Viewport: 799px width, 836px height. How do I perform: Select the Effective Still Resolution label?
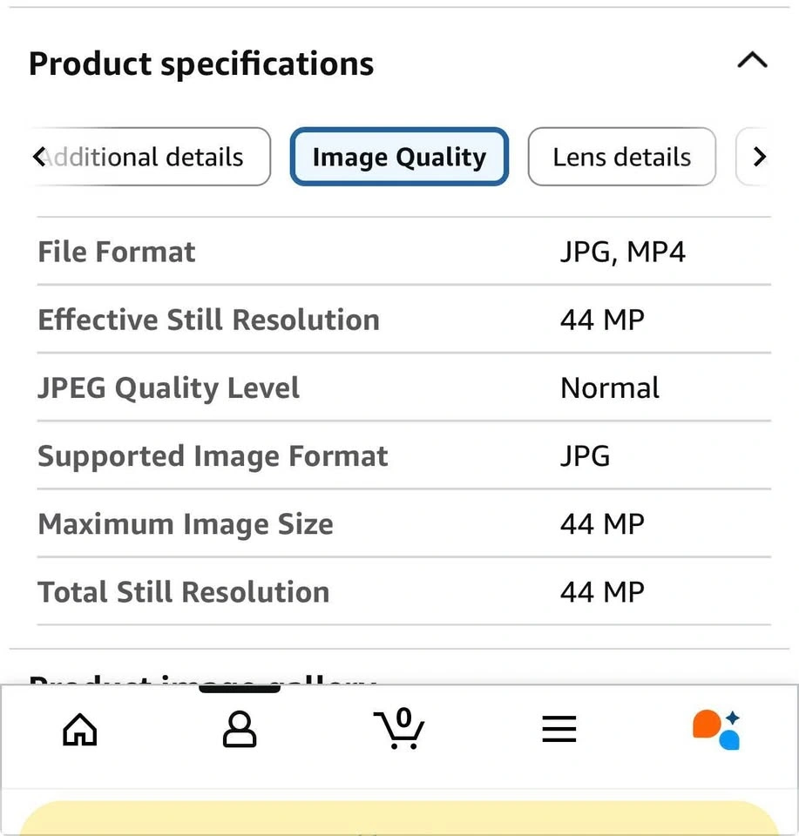(208, 320)
